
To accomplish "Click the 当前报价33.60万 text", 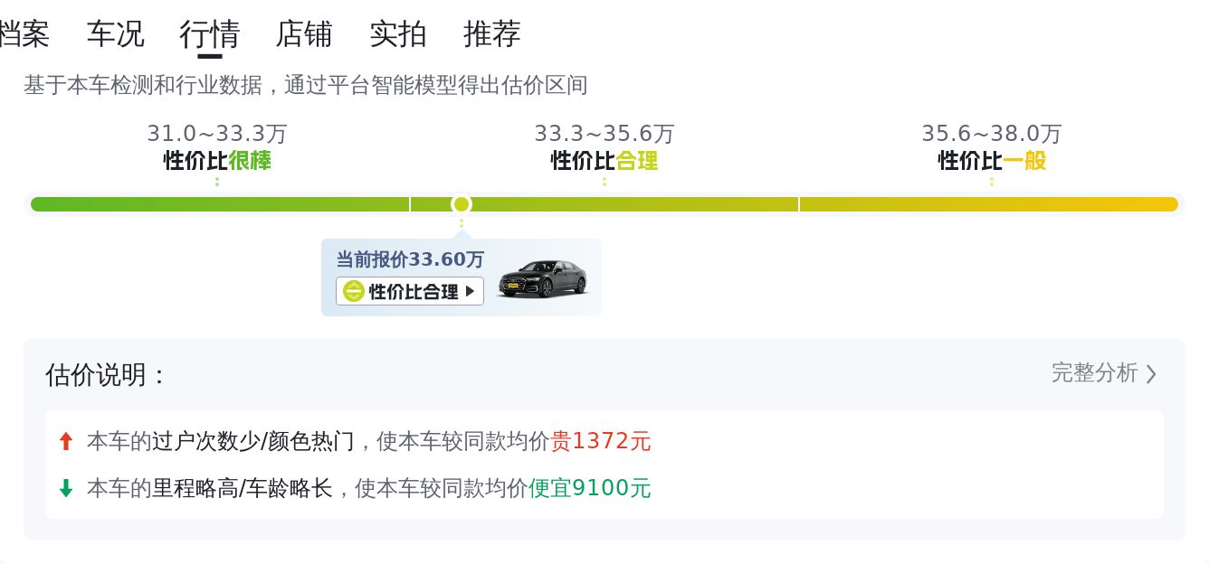I will (410, 259).
